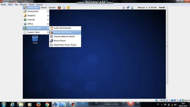Select Accessories in the Applications menu
This screenshot has width=190, height=107.
click(x=36, y=11)
